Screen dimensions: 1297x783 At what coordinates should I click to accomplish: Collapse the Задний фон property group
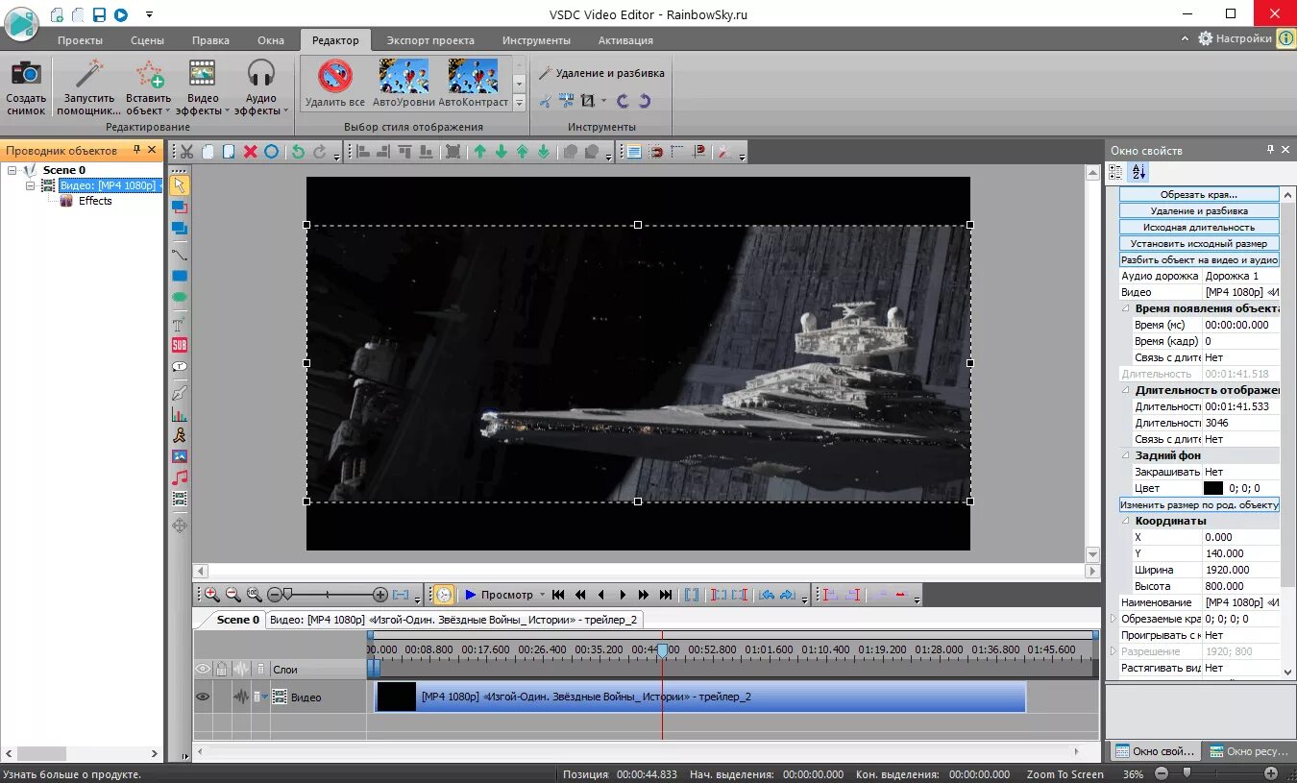(x=1125, y=455)
